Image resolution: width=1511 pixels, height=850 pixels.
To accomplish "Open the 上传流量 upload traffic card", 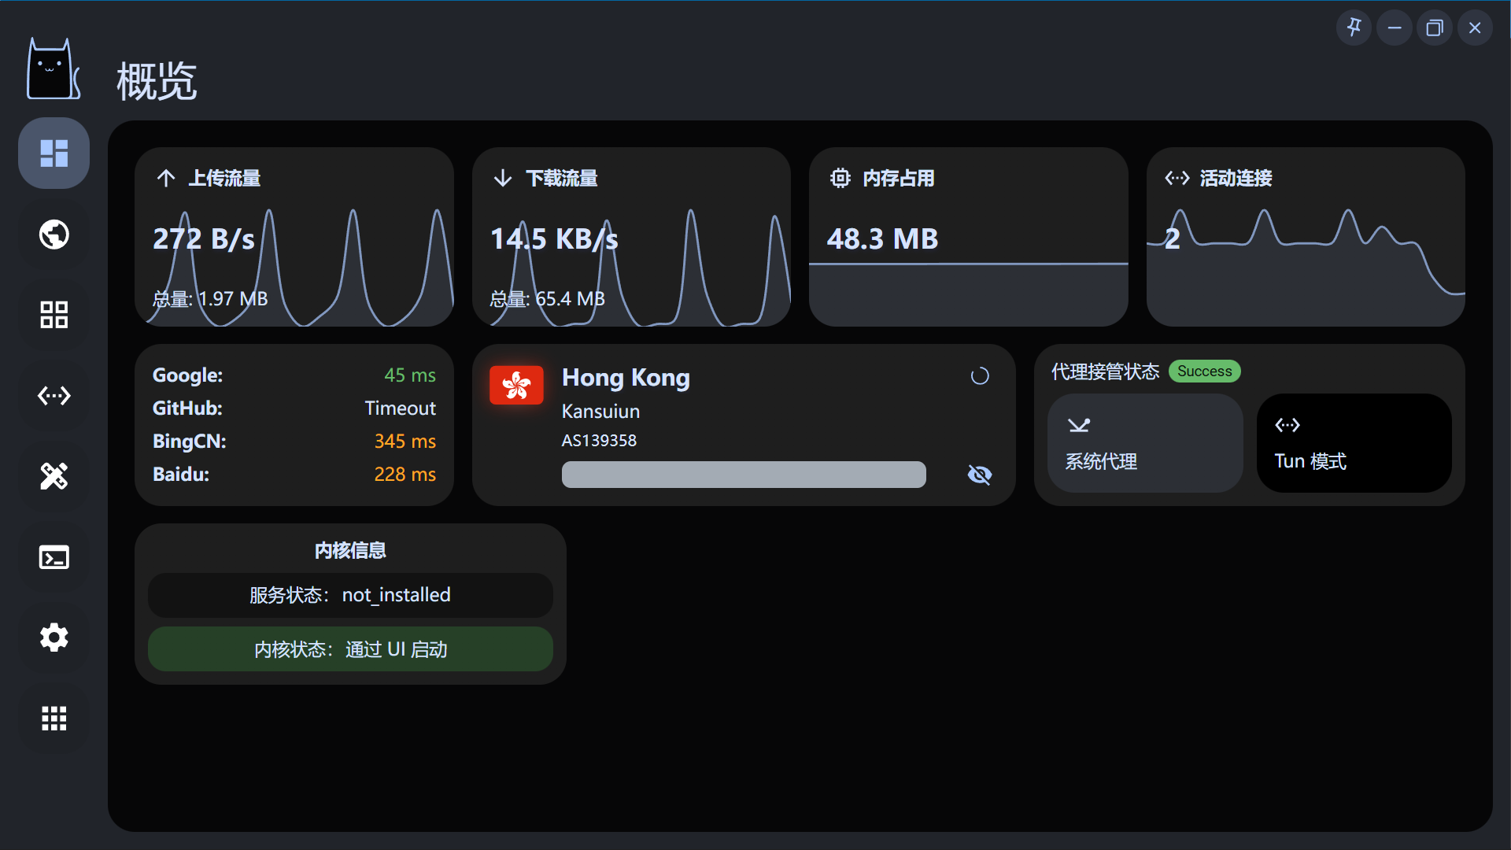I will [x=294, y=236].
